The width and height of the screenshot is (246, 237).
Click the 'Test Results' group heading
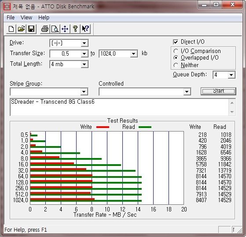(122, 120)
